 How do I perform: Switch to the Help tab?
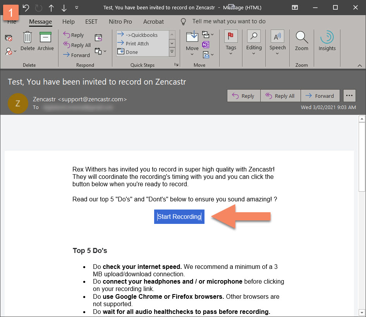tap(69, 22)
